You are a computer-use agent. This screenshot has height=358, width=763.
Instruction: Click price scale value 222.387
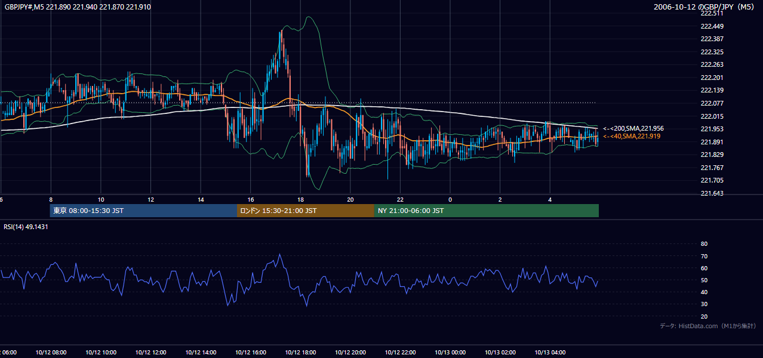coord(712,39)
